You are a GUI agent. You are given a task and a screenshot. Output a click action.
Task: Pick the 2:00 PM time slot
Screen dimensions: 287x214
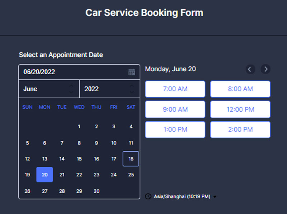240,130
